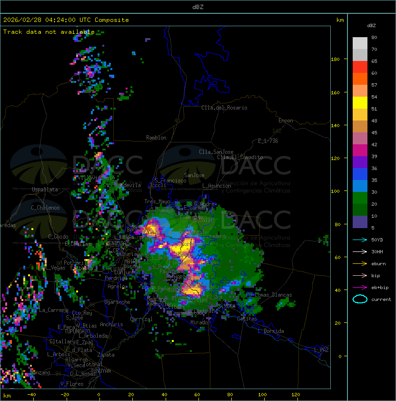396x401 pixels.
Task: Click the 'Anchoris' map label
Action: [x=111, y=324]
